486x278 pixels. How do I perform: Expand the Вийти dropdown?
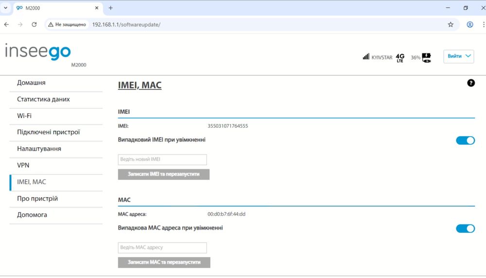(459, 56)
